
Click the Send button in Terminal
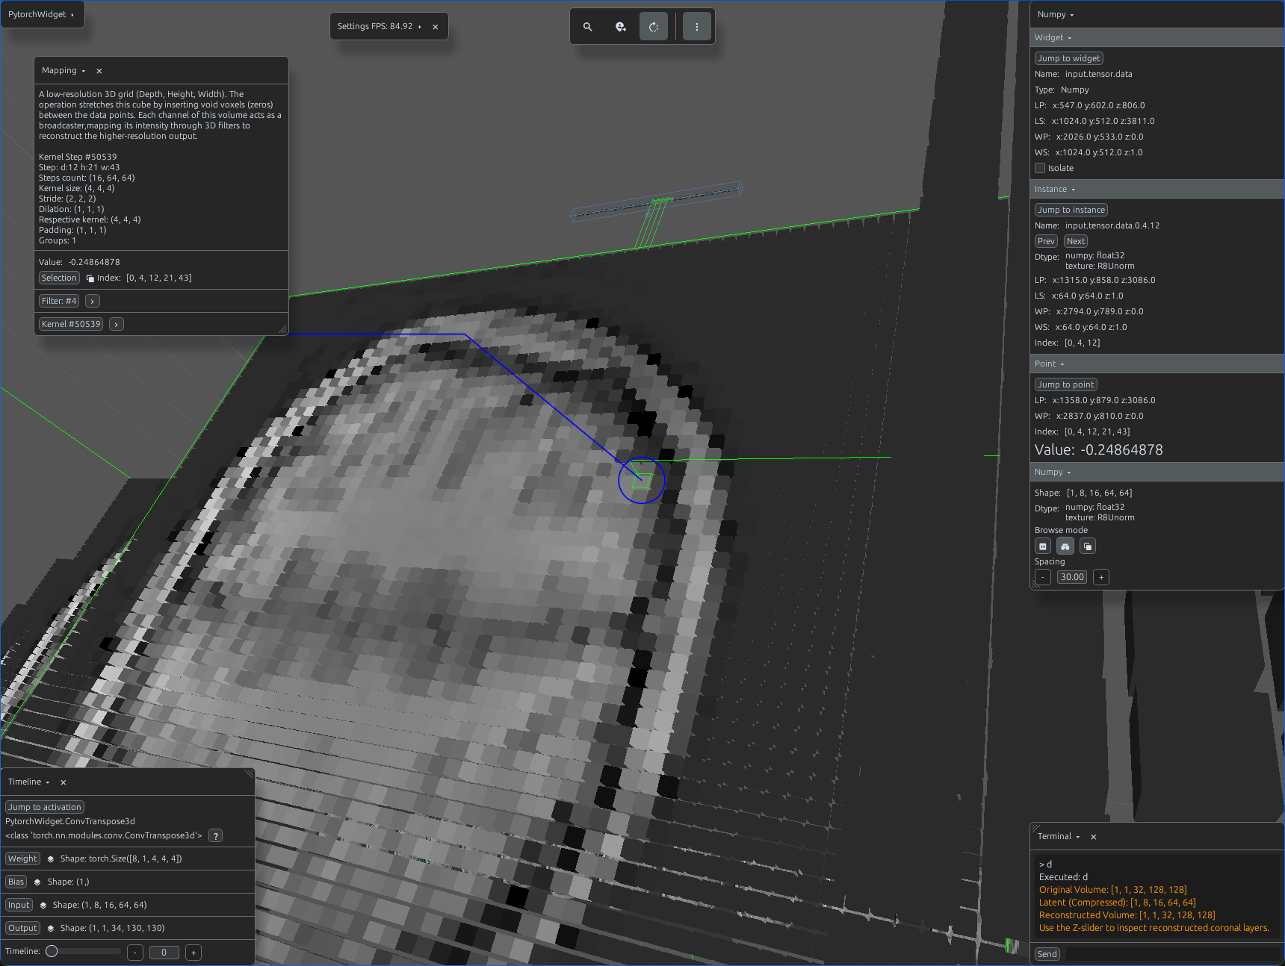(x=1047, y=954)
